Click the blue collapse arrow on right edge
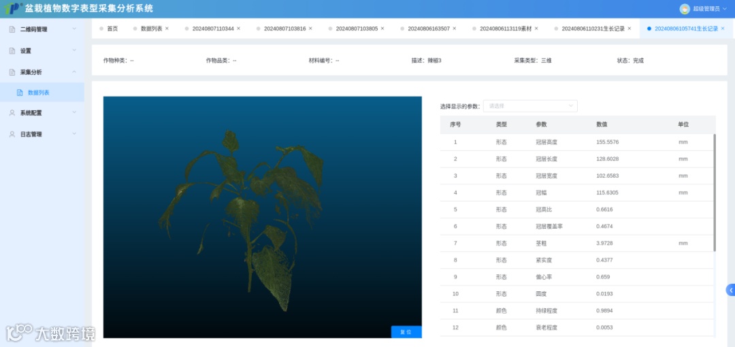This screenshot has height=347, width=735. (x=730, y=291)
